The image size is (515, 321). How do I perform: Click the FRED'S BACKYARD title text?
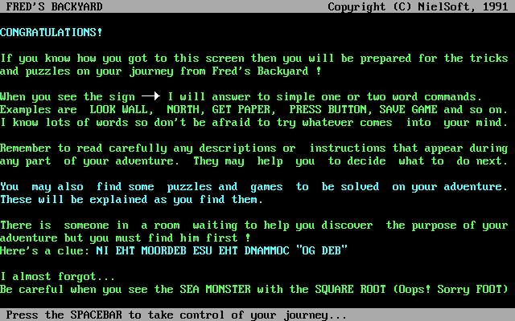54,6
